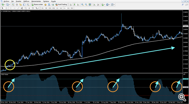Switch to H1 timeframe
The width and height of the screenshot is (189, 104).
[57, 8]
